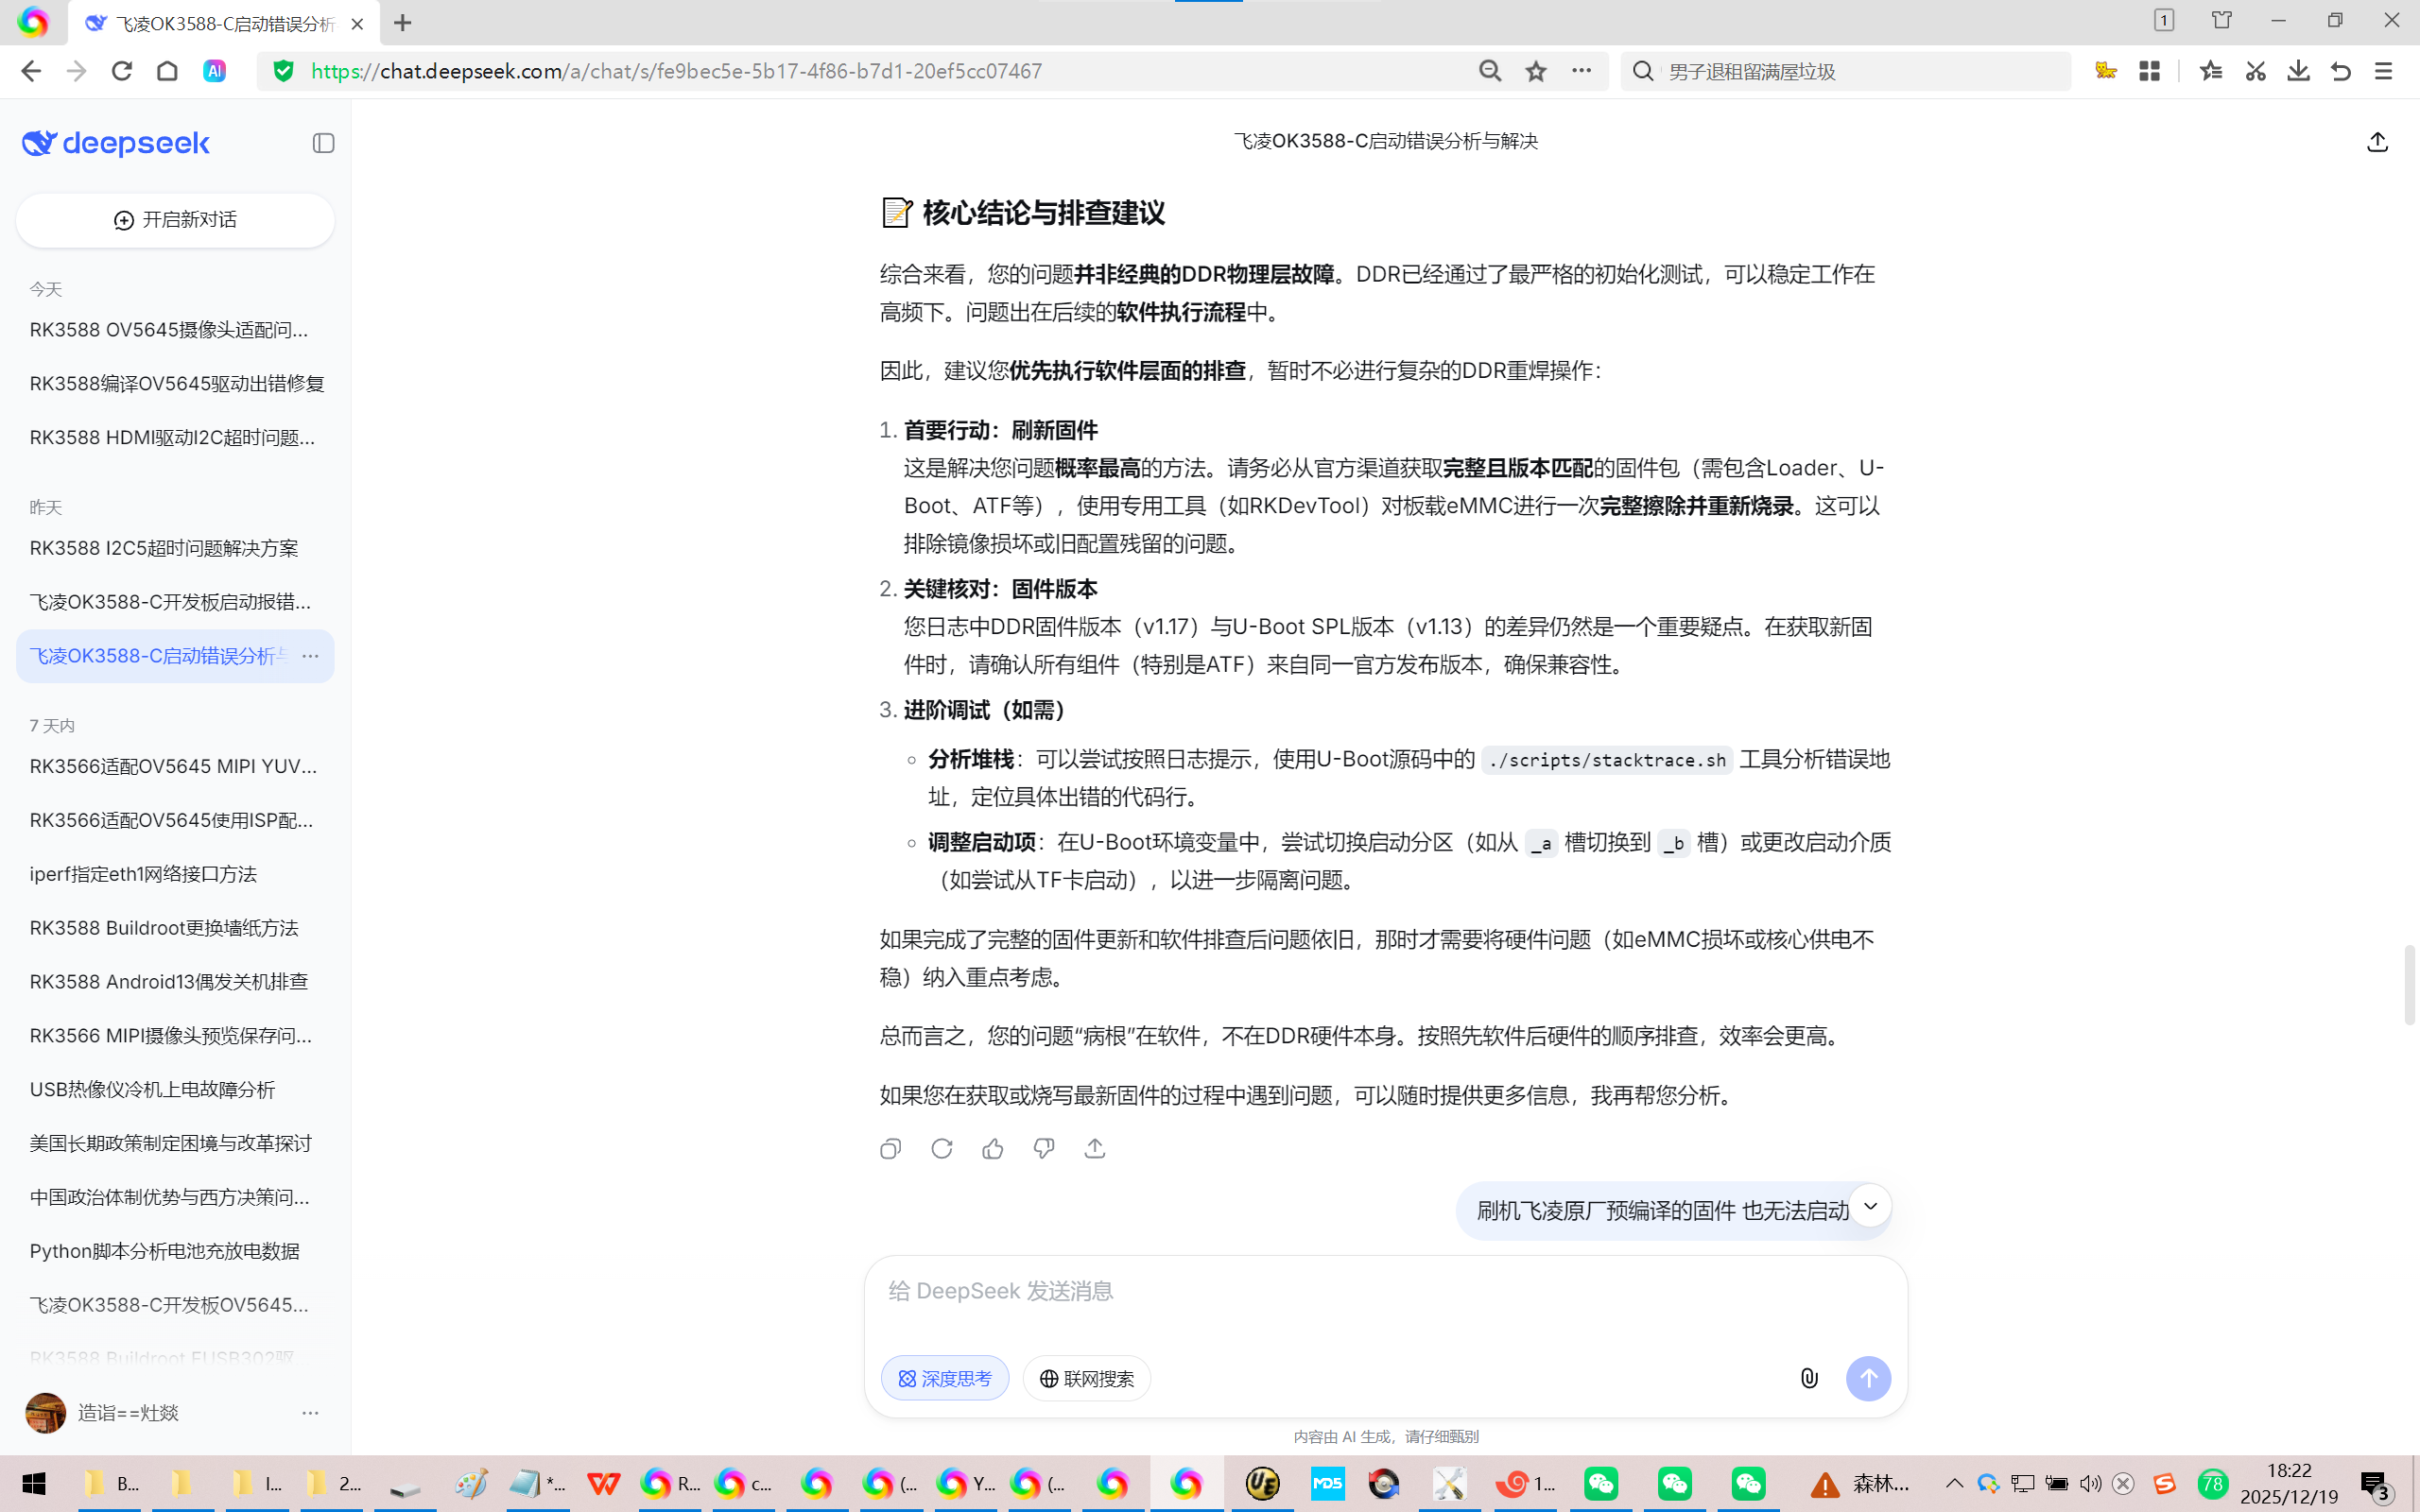
Task: Toggle 联网搜索 web search mode
Action: 1086,1378
